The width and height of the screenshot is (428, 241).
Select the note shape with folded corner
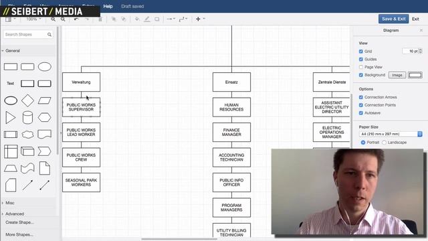pos(45,168)
